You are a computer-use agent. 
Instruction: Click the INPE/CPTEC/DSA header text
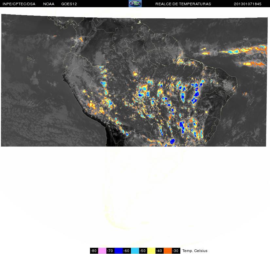tap(19, 4)
